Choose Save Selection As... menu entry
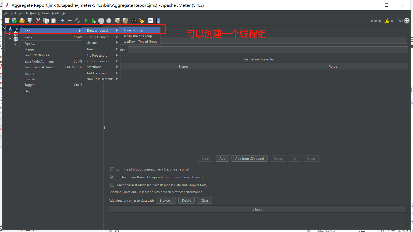This screenshot has width=413, height=232. [x=52, y=55]
